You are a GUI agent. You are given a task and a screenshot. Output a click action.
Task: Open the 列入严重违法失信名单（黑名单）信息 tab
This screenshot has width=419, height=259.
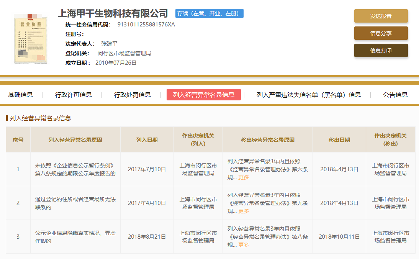click(x=309, y=95)
